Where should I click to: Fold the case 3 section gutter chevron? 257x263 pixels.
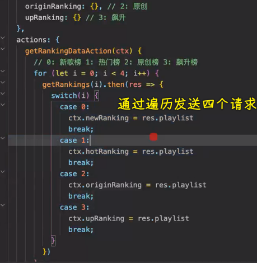coord(3,205)
